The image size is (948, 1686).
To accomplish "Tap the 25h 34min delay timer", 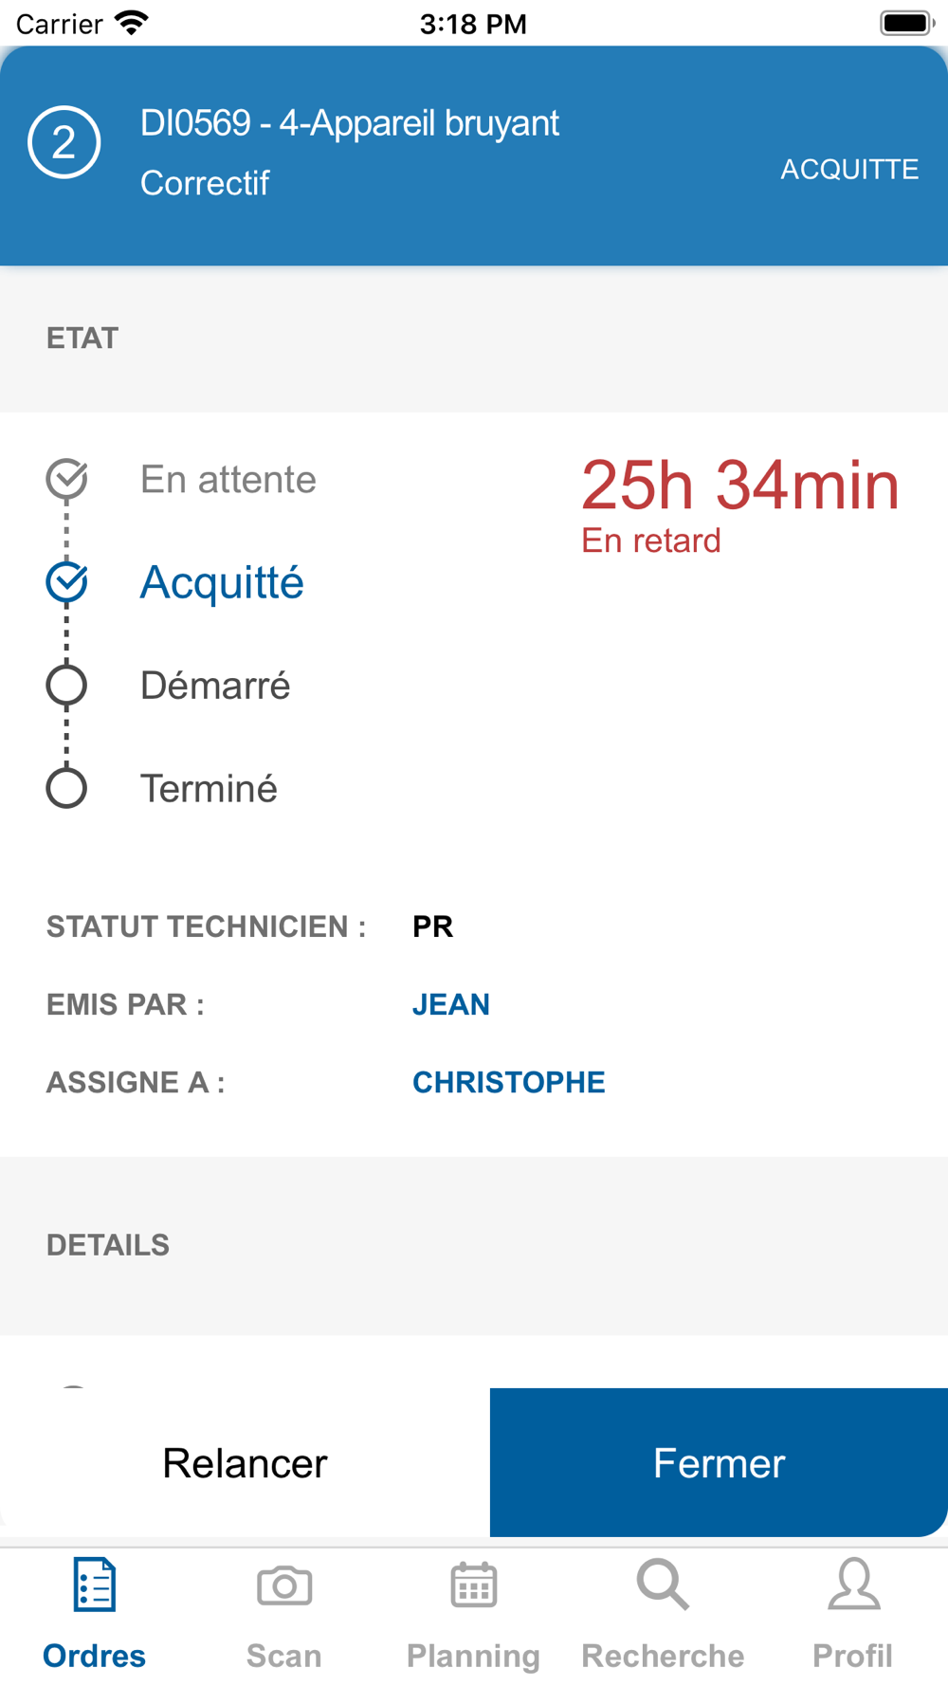I will (x=739, y=486).
